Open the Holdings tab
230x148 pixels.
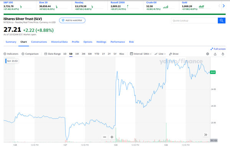[x=101, y=42]
